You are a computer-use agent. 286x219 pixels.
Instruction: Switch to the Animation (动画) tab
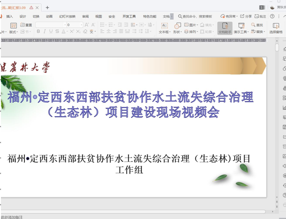49,16
